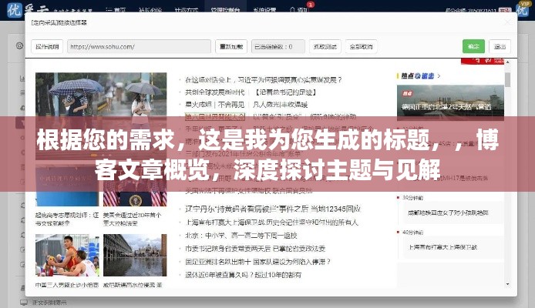This screenshot has width=535, height=308.
Task: Open the basketball players photo thumbnail
Action: (66, 255)
